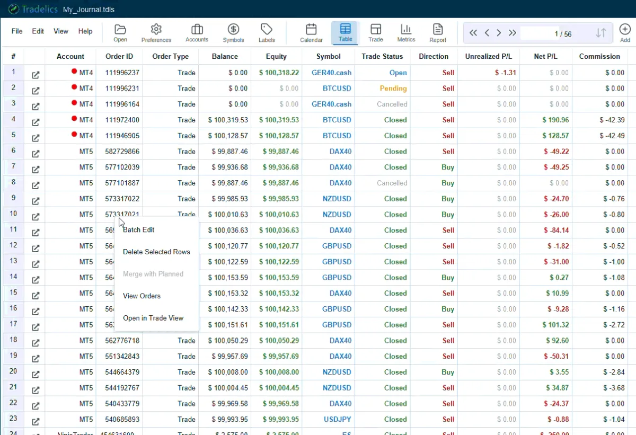The height and width of the screenshot is (435, 636).
Task: Choose Delete Selected Rows in context menu
Action: [x=156, y=252]
